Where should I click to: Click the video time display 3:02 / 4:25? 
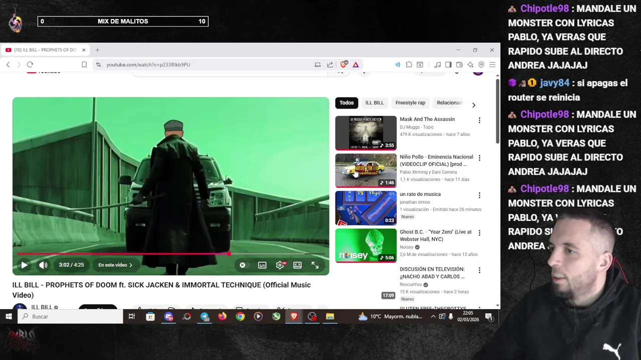pyautogui.click(x=71, y=265)
